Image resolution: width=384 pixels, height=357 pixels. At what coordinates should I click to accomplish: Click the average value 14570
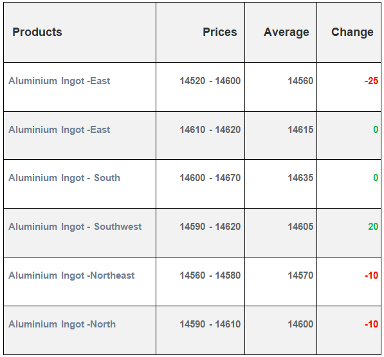pyautogui.click(x=300, y=275)
